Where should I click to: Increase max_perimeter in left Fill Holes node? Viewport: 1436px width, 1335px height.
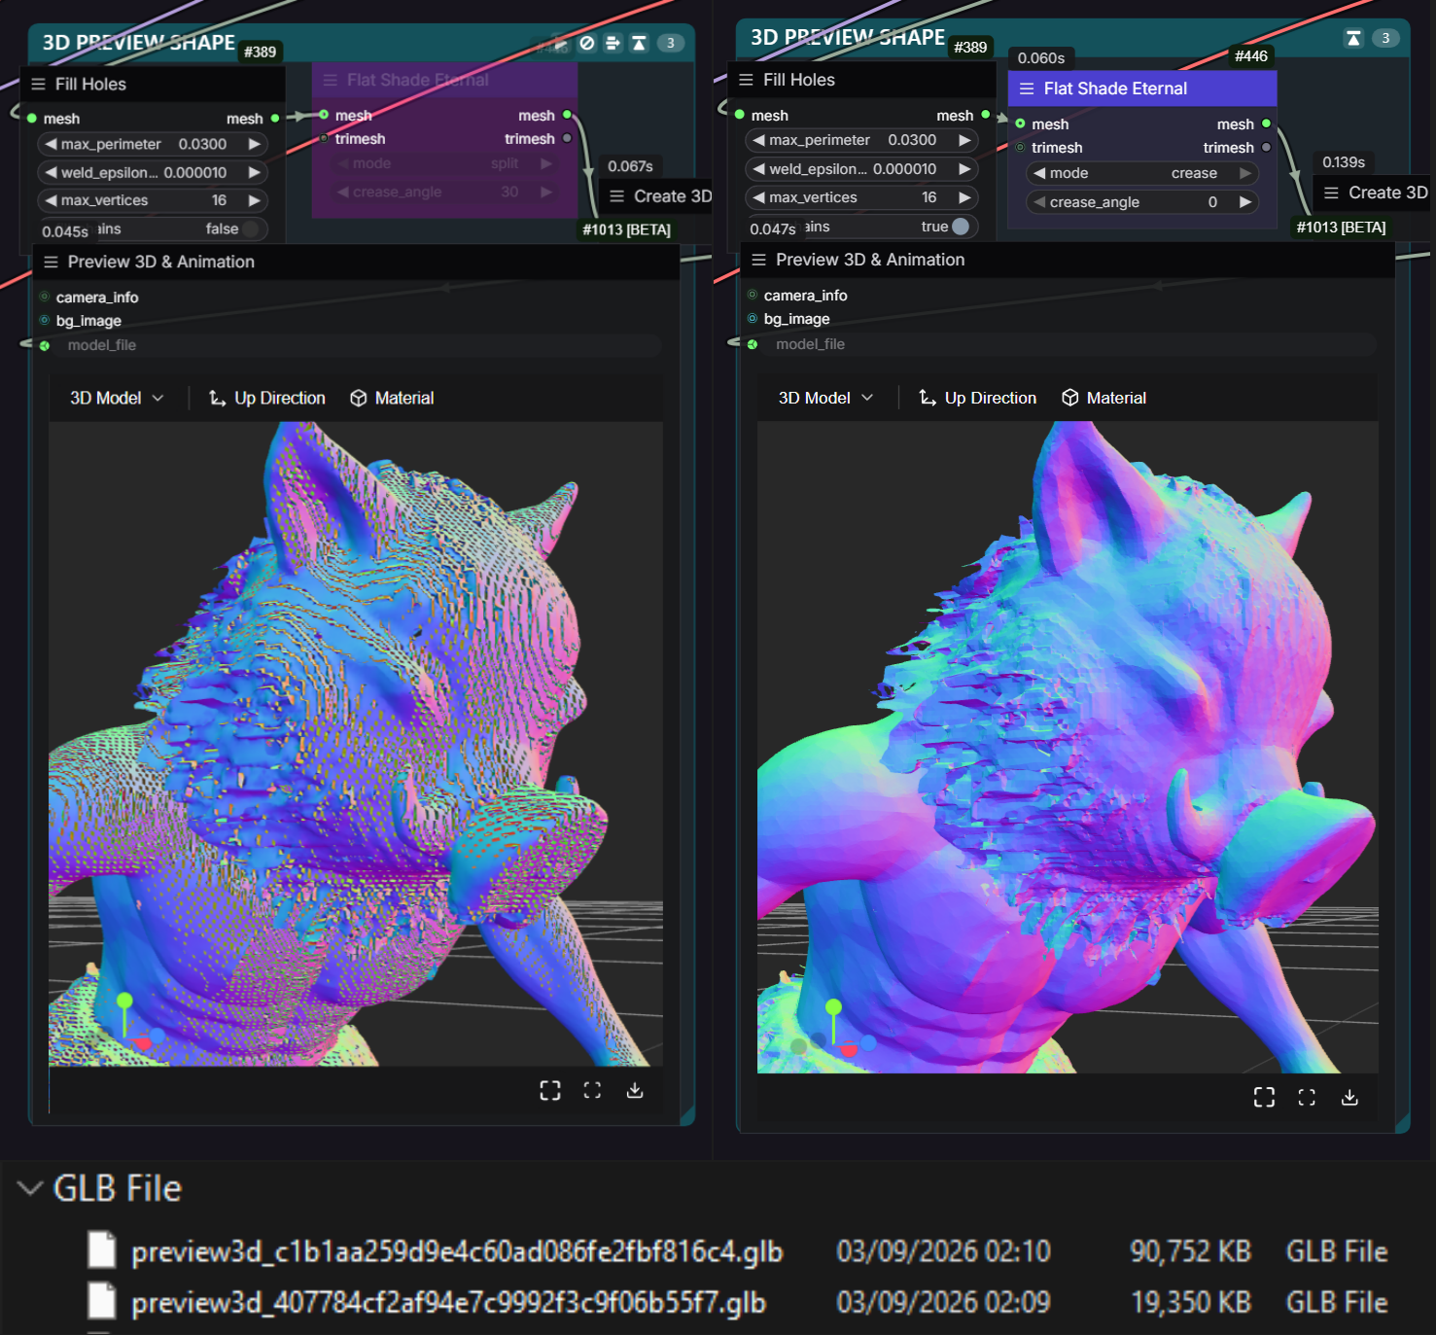[255, 144]
